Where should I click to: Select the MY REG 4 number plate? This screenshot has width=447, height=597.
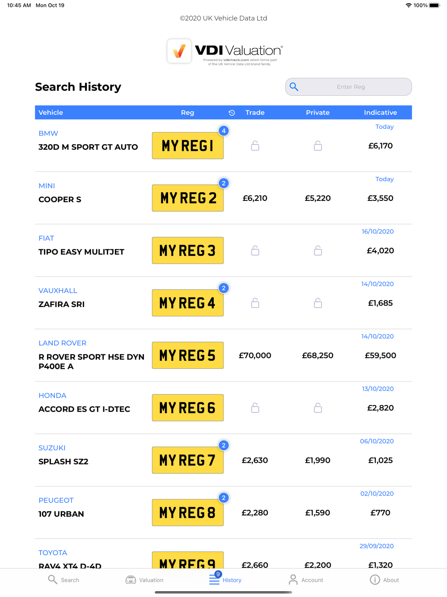pyautogui.click(x=188, y=303)
